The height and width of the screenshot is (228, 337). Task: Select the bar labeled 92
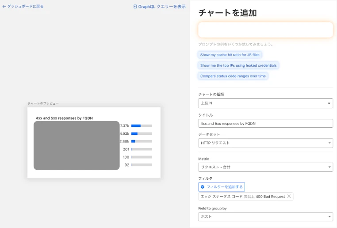click(x=142, y=165)
